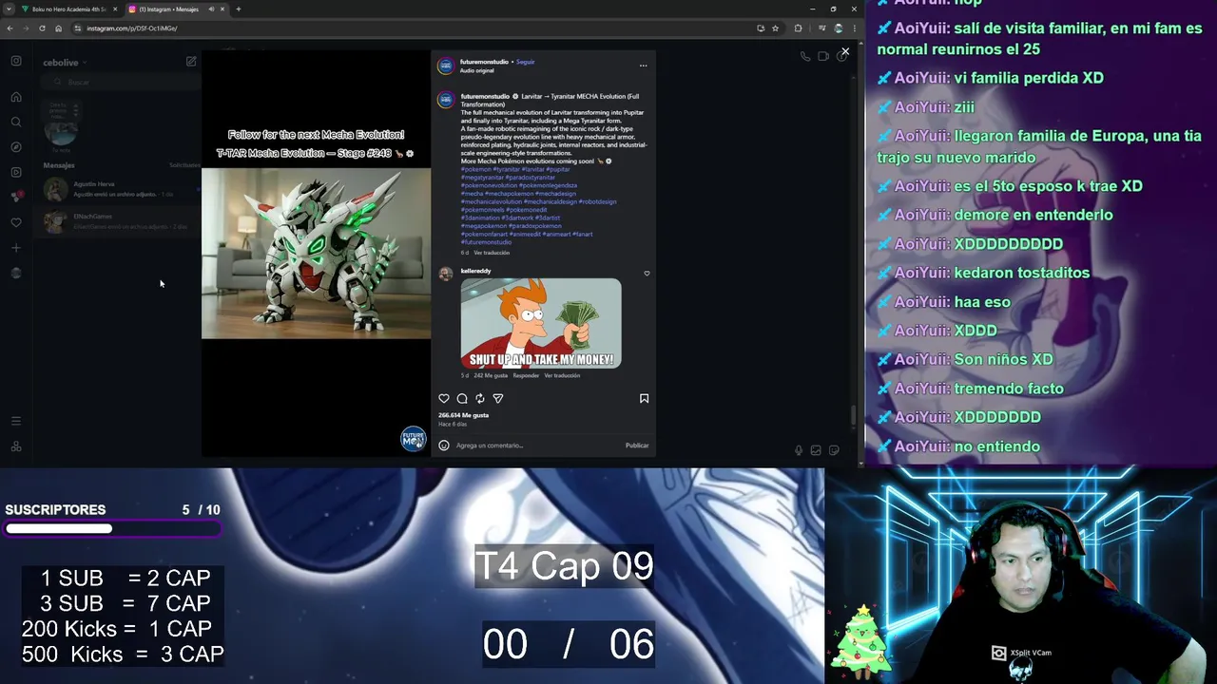This screenshot has height=684, width=1217.
Task: Open post options three-dot menu
Action: coord(643,66)
